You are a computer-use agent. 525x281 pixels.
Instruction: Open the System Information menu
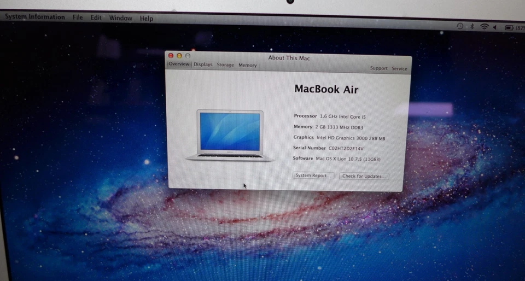pyautogui.click(x=35, y=17)
